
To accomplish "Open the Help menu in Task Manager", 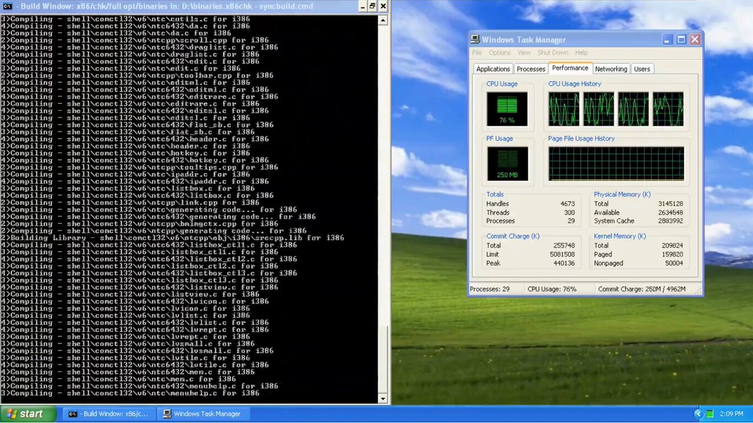I will [581, 53].
